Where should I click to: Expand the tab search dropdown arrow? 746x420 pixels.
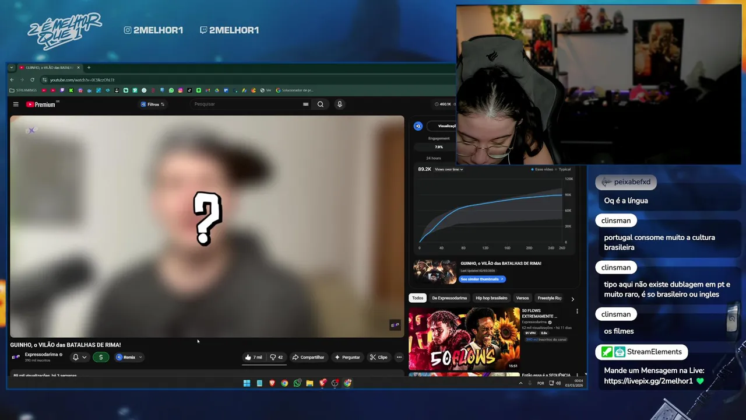[x=11, y=68]
